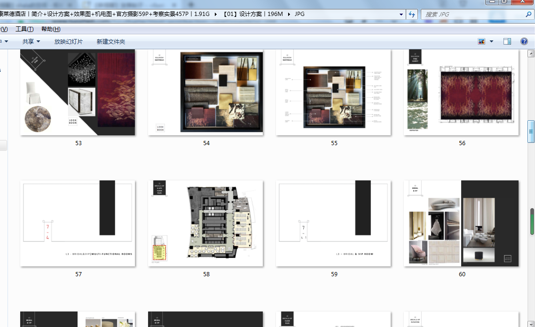535x327 pixels.
Task: Click the search magnifier icon
Action: tap(528, 14)
